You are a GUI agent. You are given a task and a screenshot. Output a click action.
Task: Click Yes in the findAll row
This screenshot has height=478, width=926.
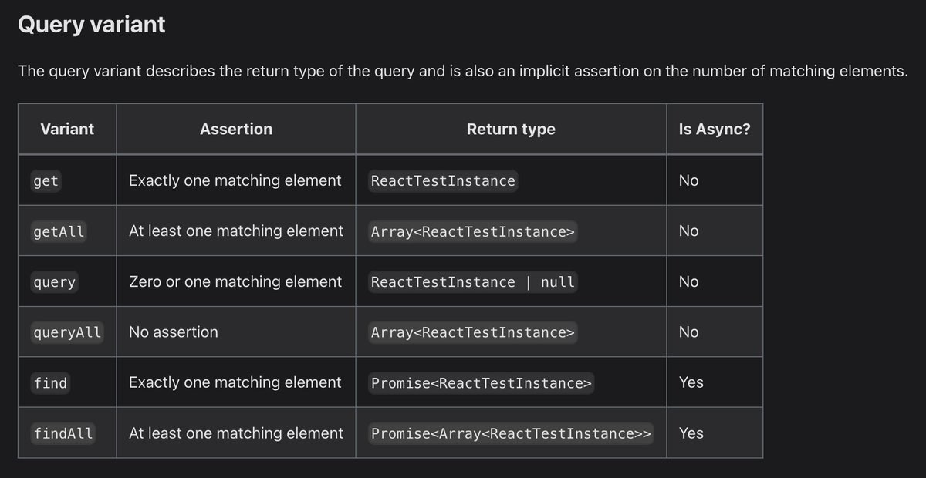tap(691, 433)
